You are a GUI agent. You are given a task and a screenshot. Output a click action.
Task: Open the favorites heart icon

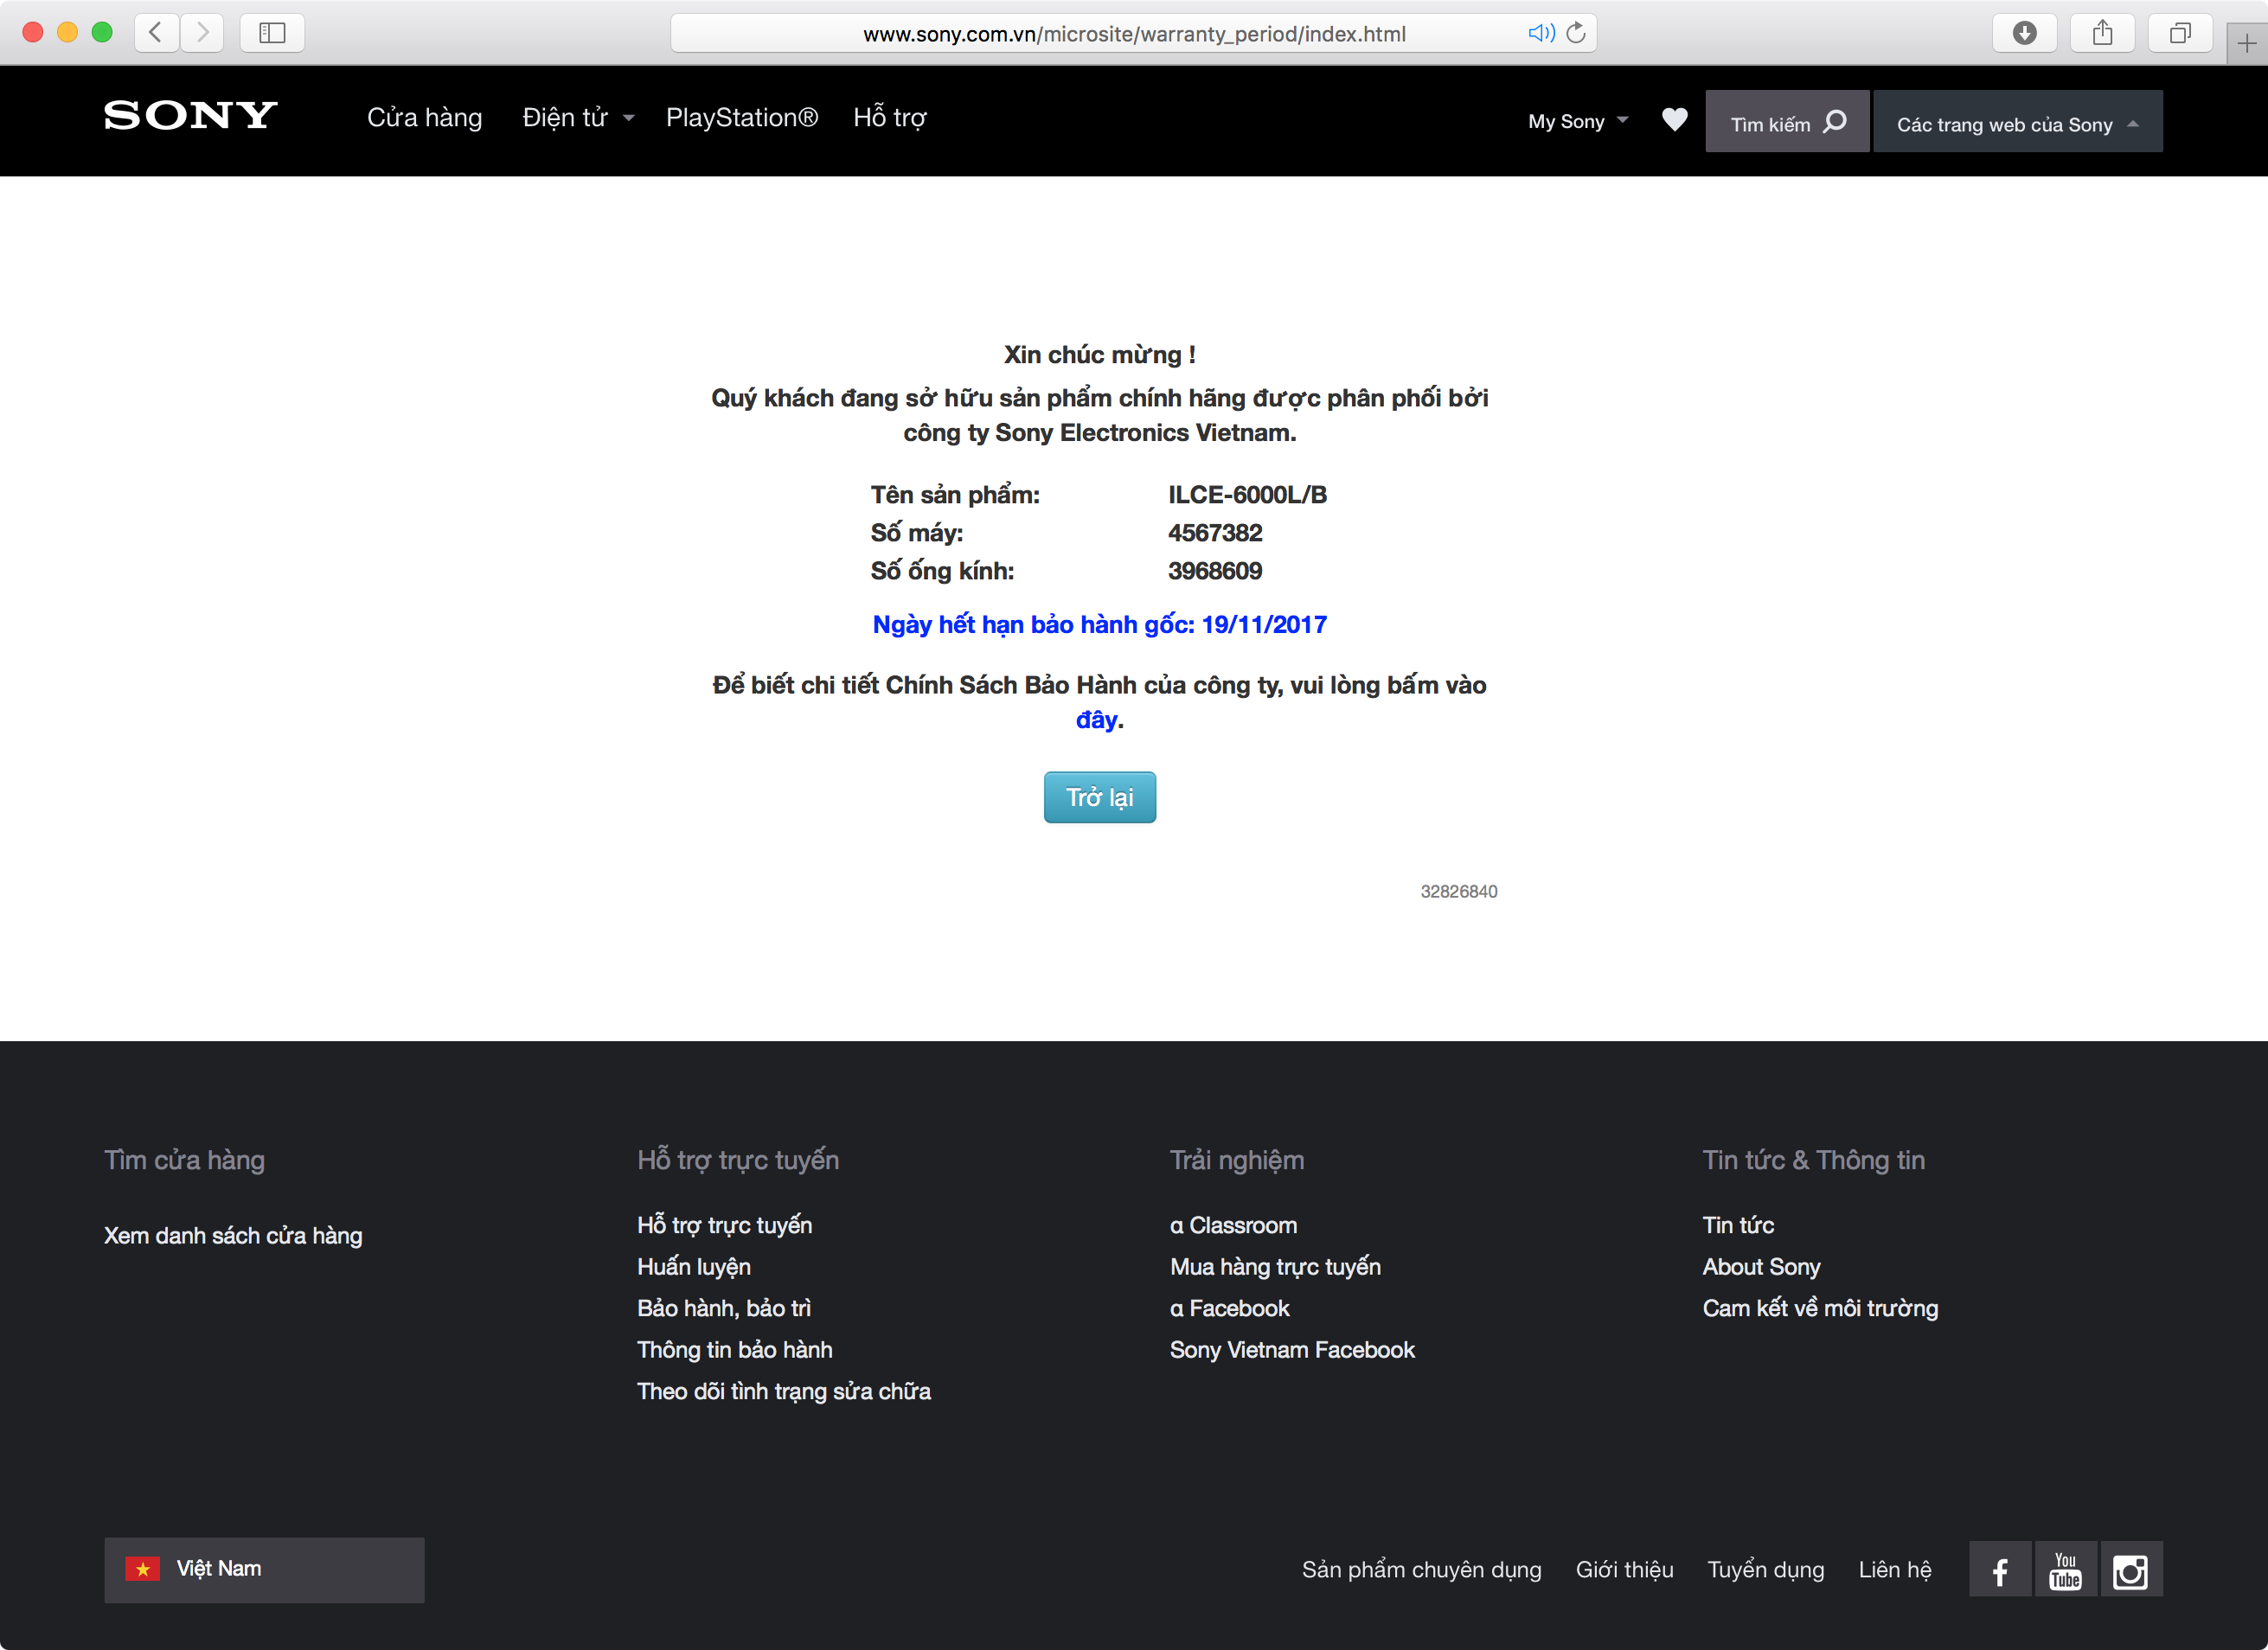1674,120
